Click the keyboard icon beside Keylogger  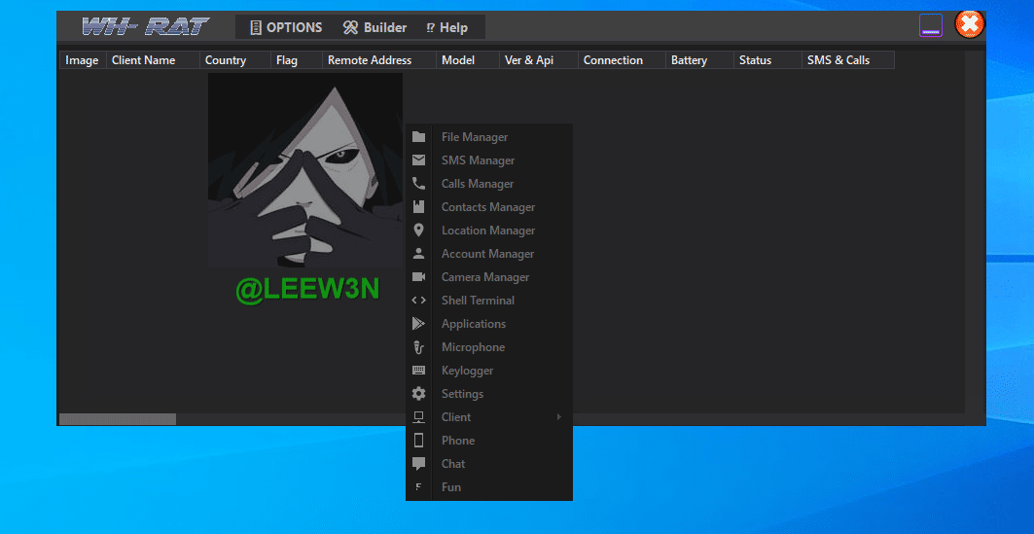(x=418, y=371)
